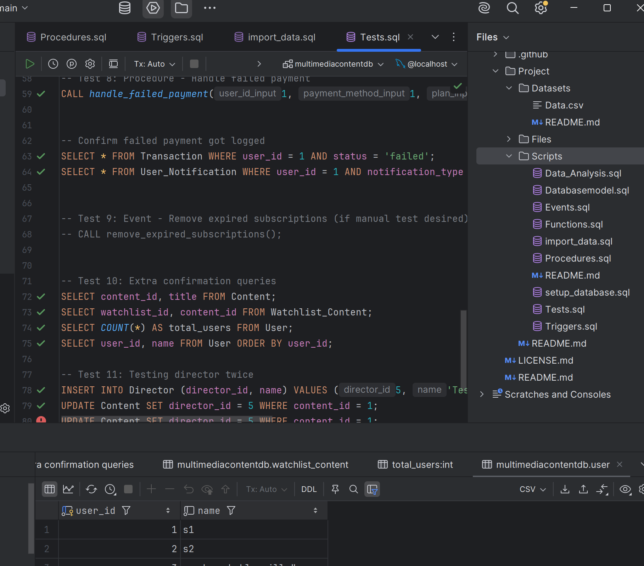The image size is (644, 566).
Task: Expand Scratches and Consoles
Action: click(482, 394)
